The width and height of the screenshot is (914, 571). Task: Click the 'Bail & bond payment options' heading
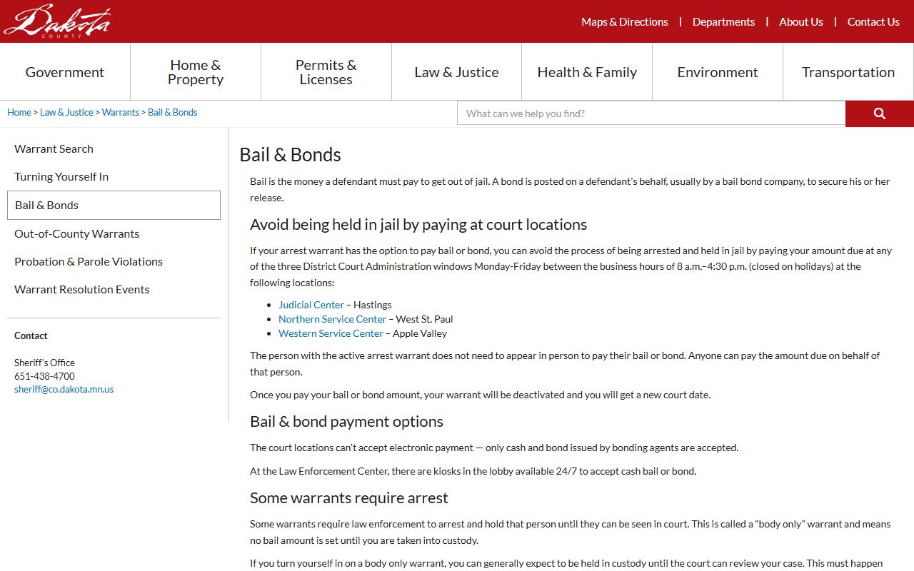pyautogui.click(x=346, y=422)
